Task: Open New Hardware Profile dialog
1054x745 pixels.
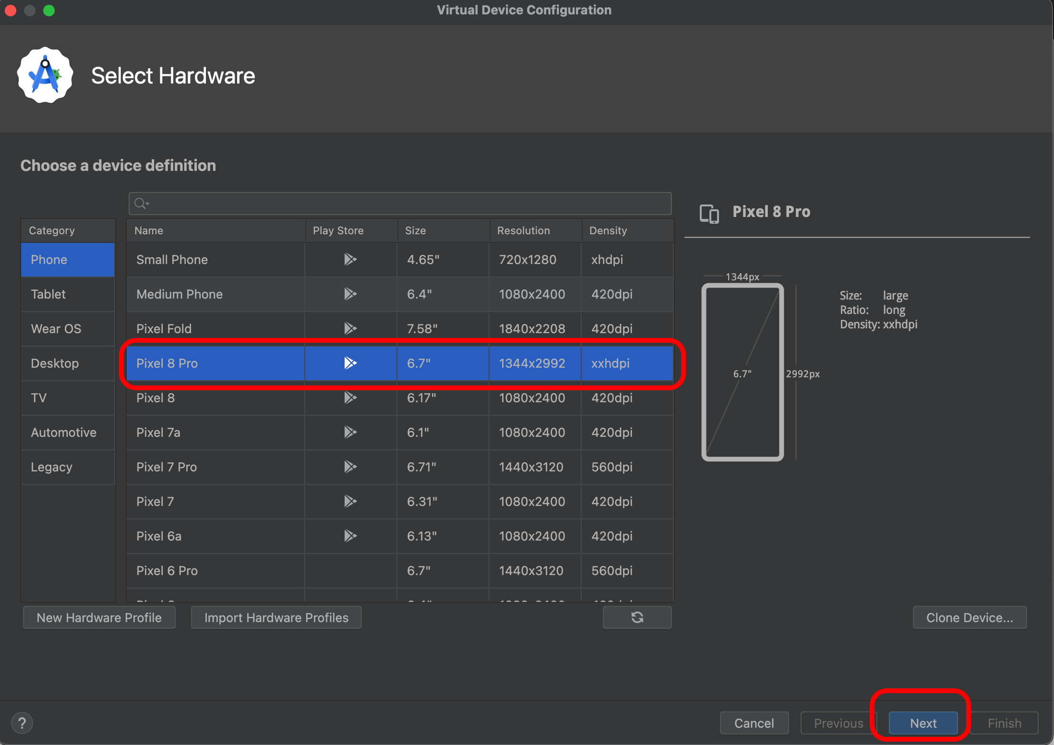Action: (x=99, y=617)
